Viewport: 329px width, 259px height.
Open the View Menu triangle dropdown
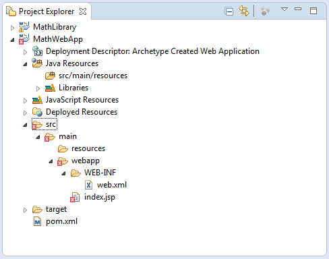point(285,9)
